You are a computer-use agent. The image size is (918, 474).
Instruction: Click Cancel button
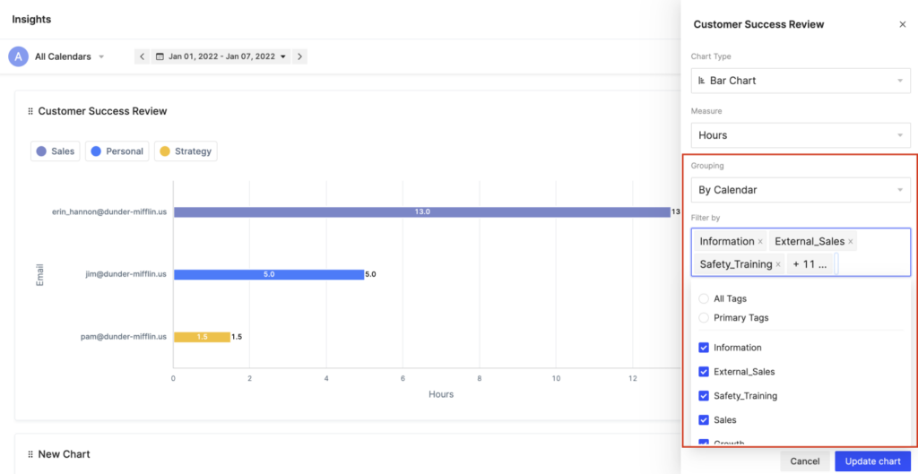pyautogui.click(x=804, y=461)
